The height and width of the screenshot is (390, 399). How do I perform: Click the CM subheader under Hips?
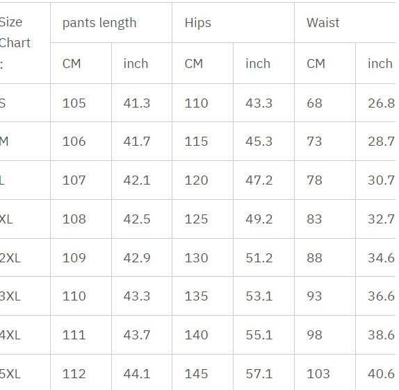coord(194,64)
